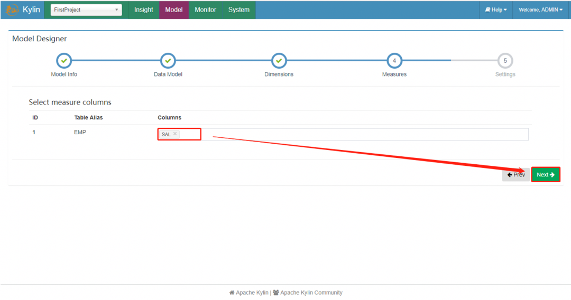Select the Measures step 4 circle
Viewport: 571px width, 300px height.
[x=394, y=61]
